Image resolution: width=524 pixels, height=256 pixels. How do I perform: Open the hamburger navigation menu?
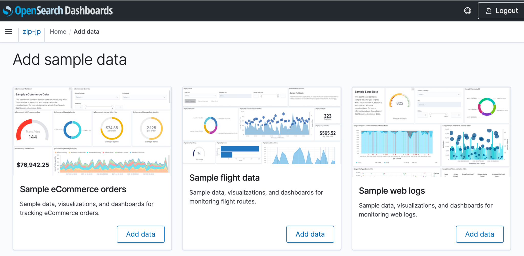pos(8,32)
